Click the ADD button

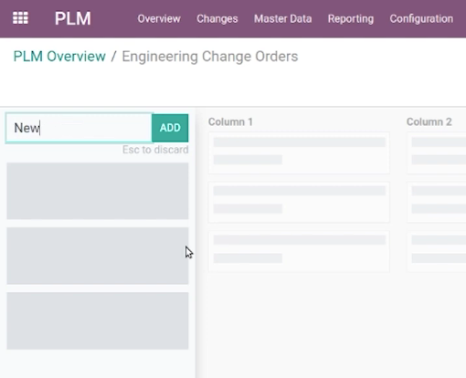170,128
